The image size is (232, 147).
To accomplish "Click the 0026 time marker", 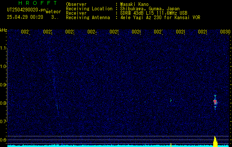I will [136, 32].
